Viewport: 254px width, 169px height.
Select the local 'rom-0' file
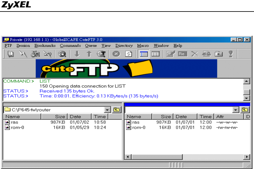15,128
